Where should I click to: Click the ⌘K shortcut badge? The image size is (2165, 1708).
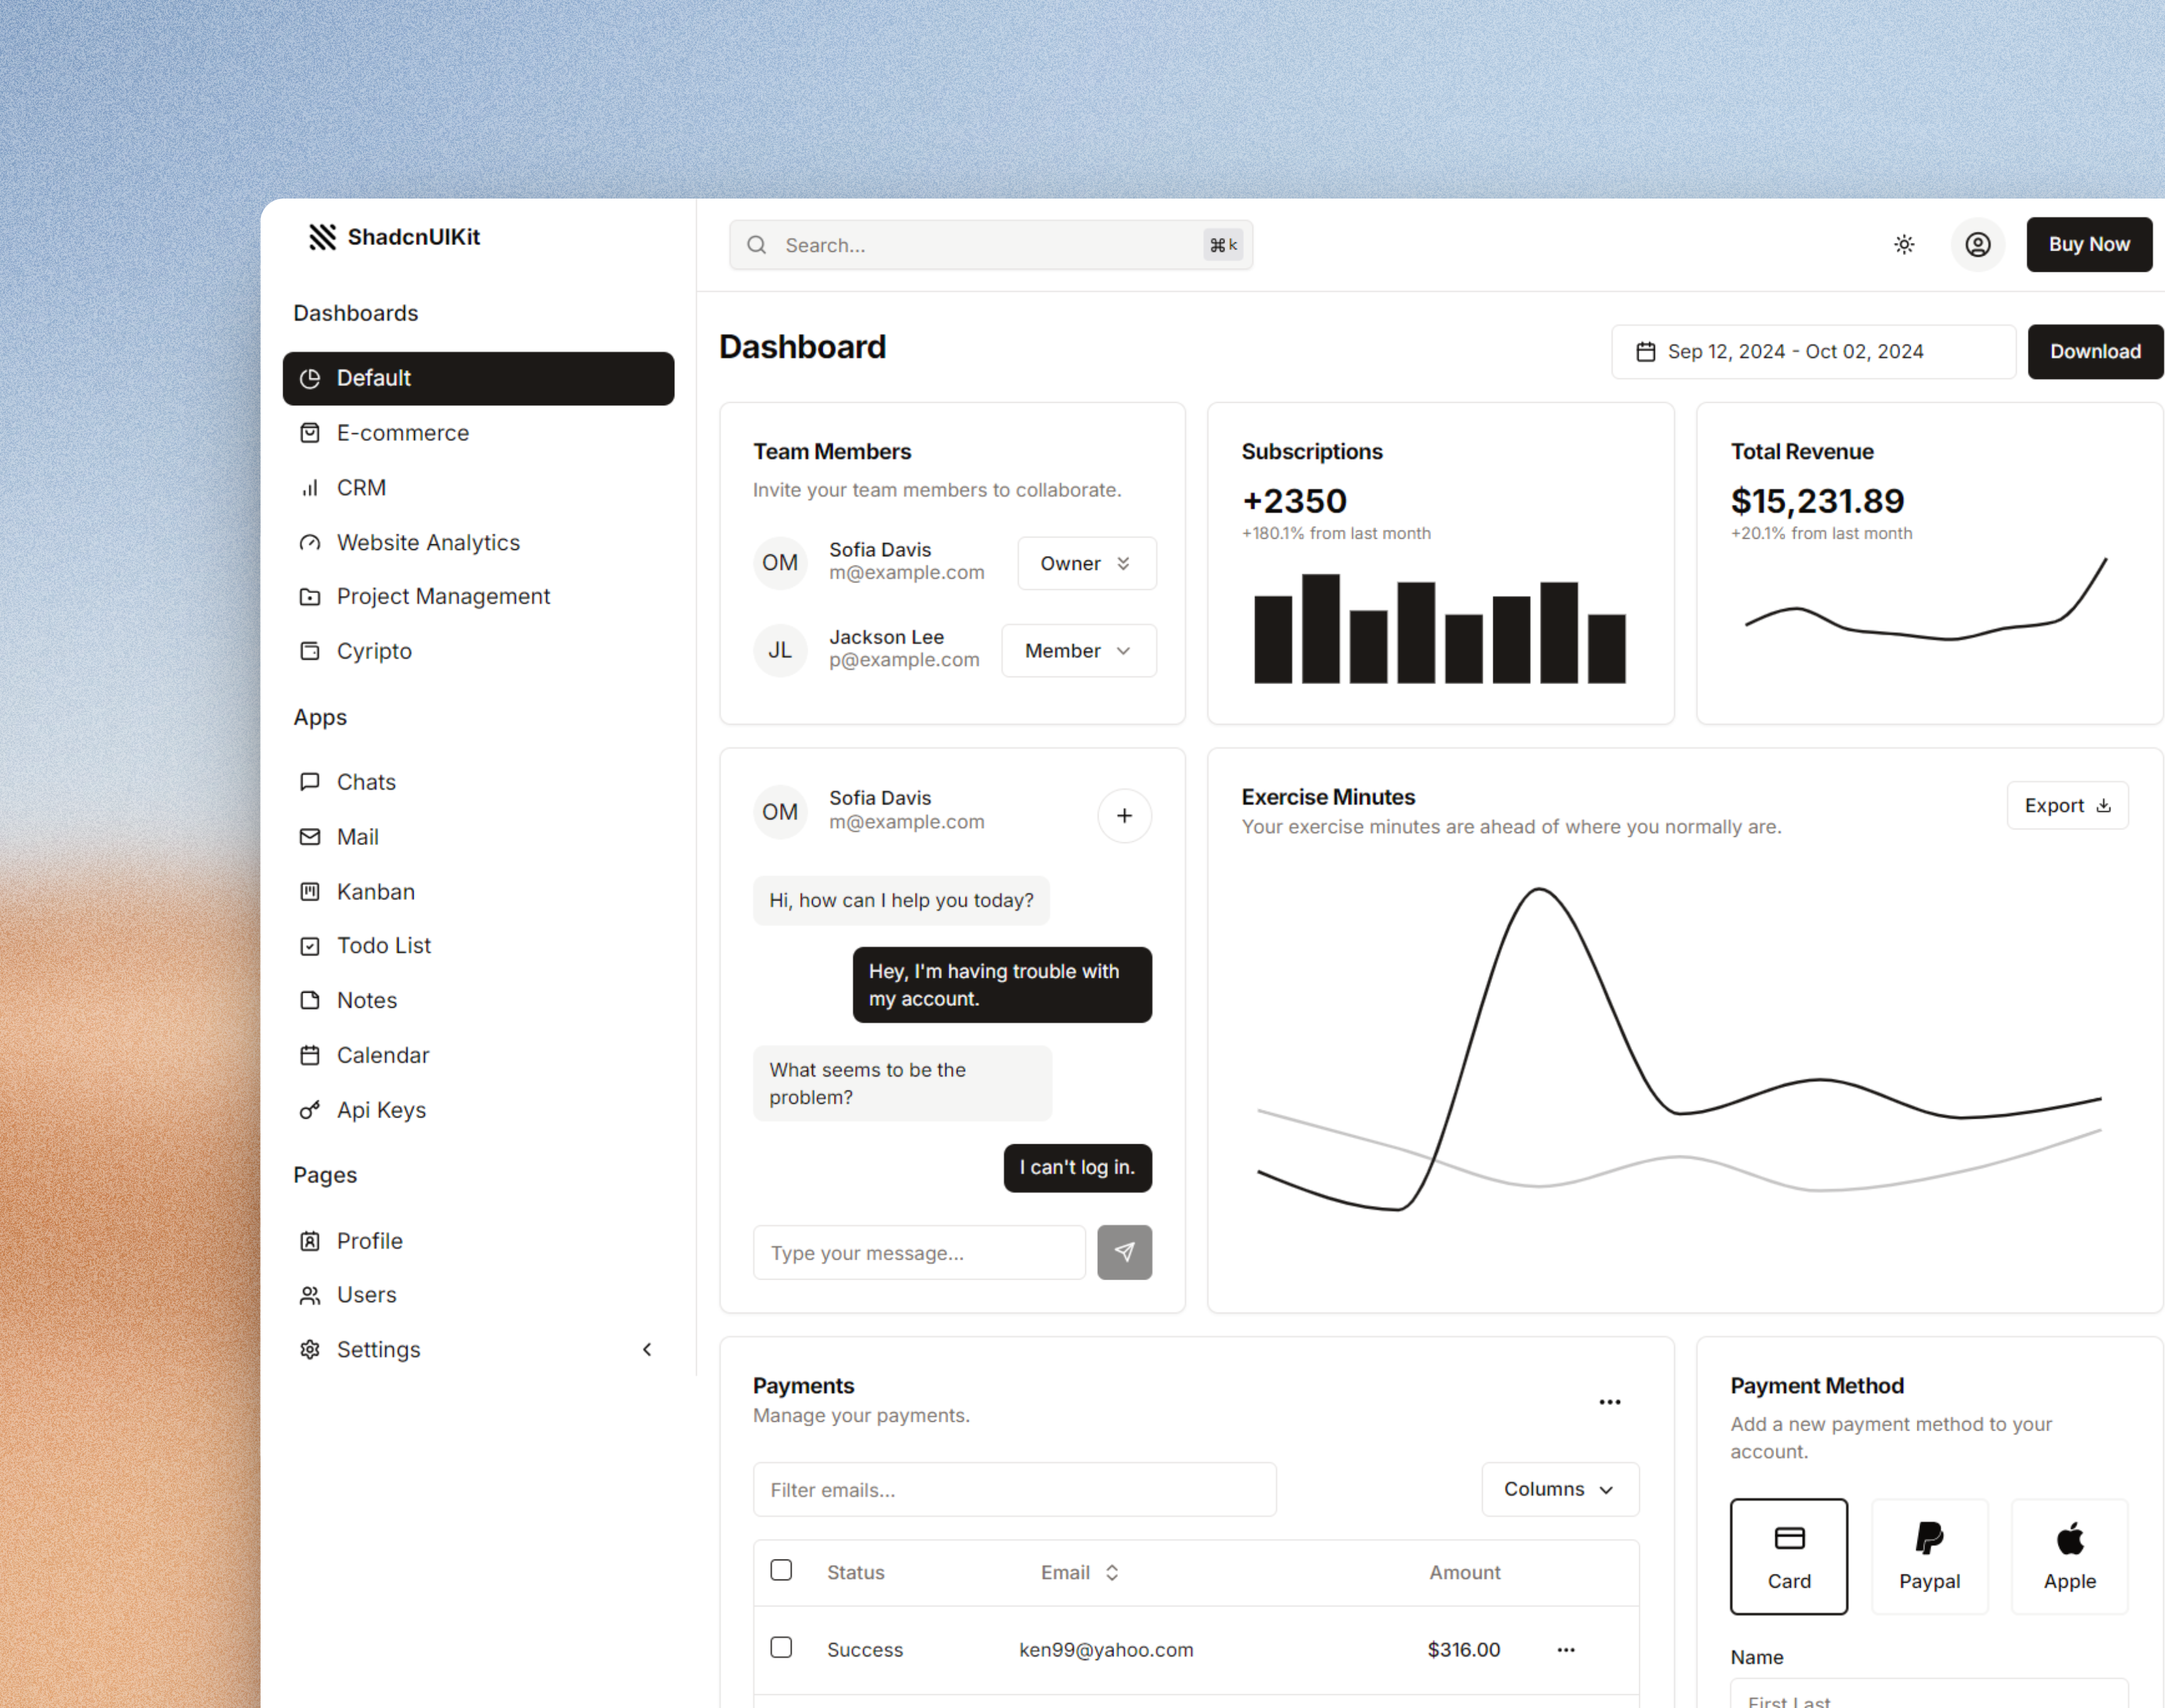(1223, 245)
